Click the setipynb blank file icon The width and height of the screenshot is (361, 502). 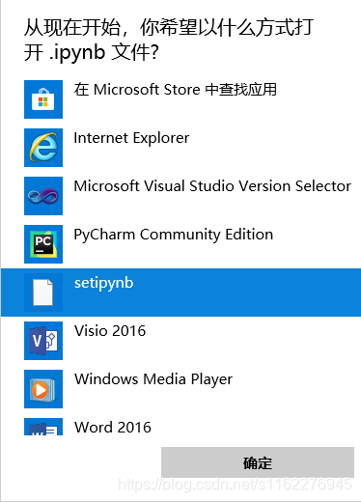[x=43, y=293]
